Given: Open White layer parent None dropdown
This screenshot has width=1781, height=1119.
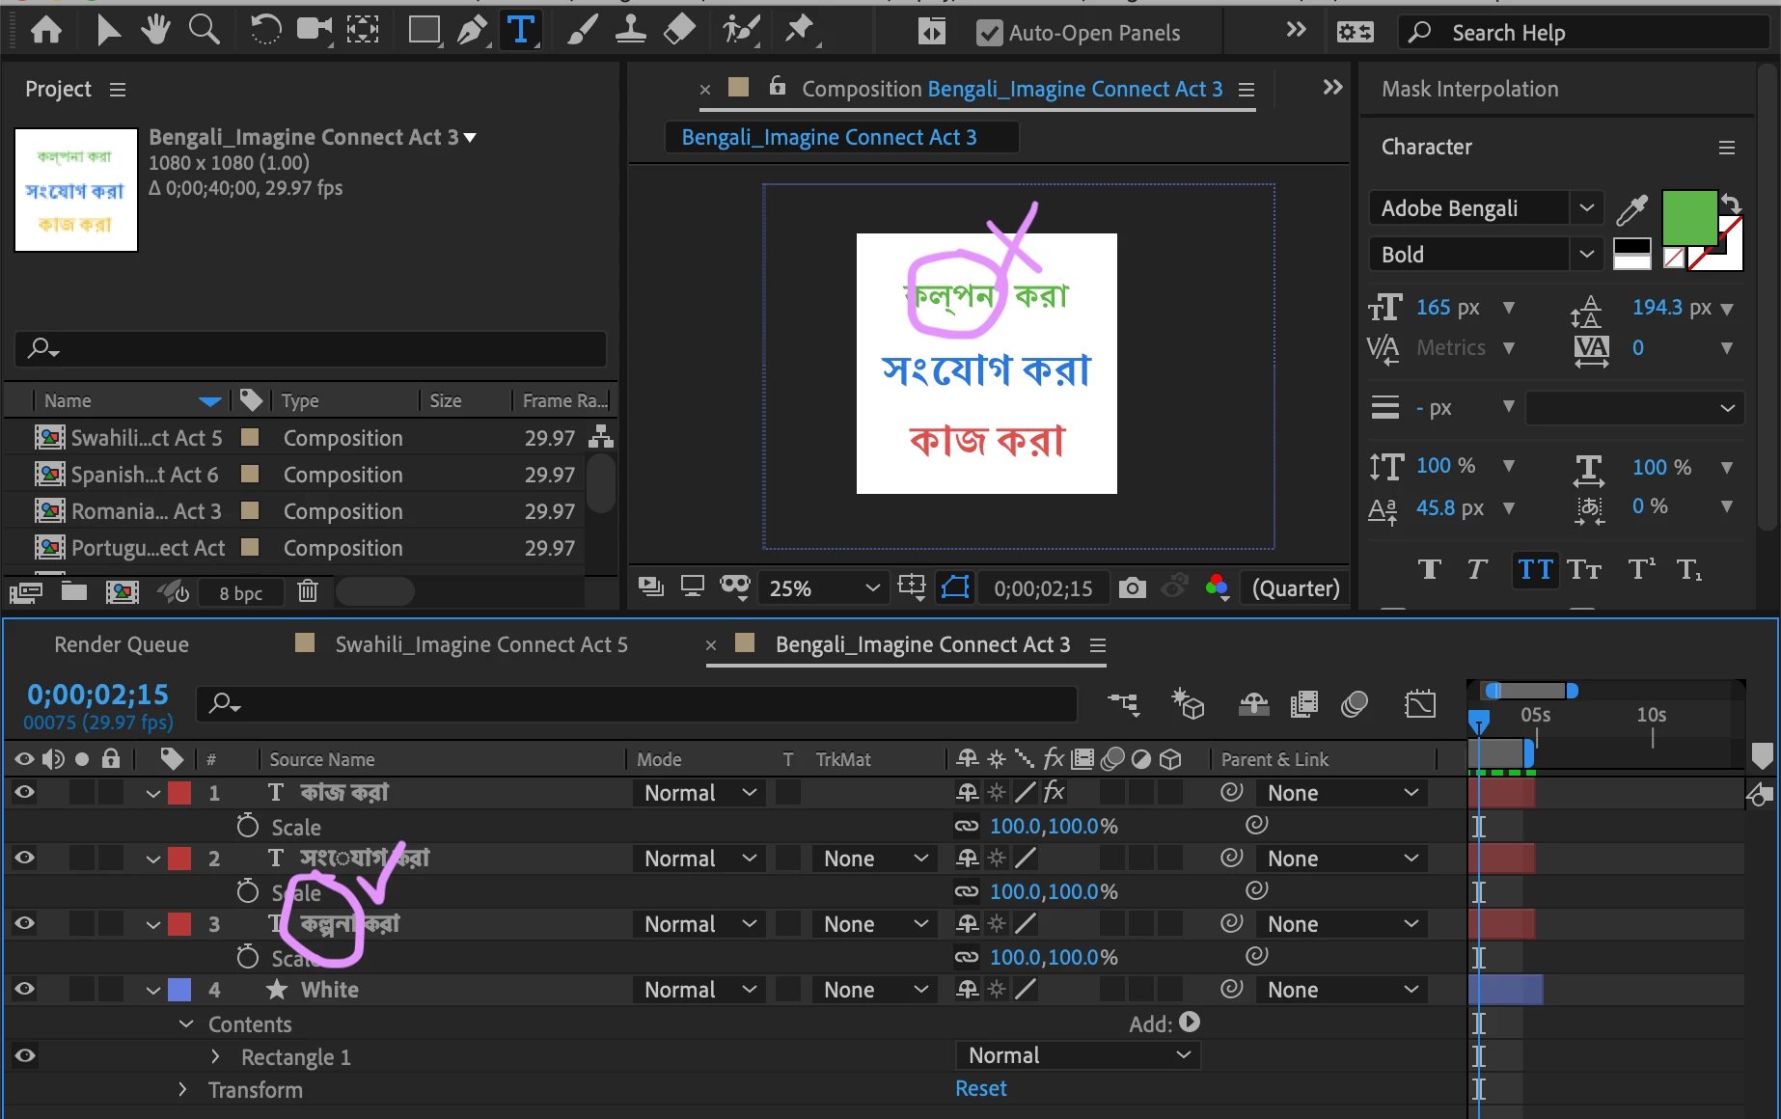Looking at the screenshot, I should [x=1343, y=990].
